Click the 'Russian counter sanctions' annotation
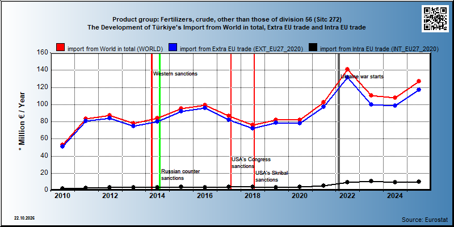This screenshot has width=454, height=227. (180, 175)
